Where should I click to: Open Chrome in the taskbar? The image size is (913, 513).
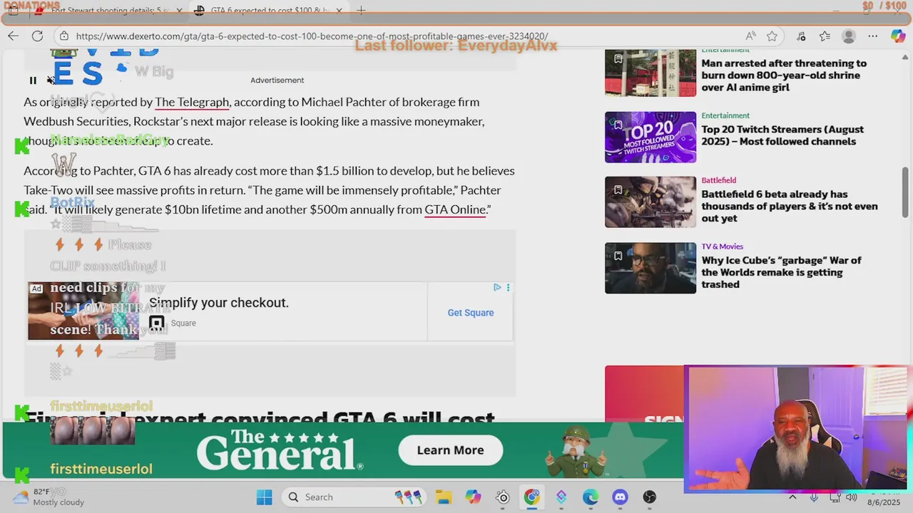pos(532,497)
